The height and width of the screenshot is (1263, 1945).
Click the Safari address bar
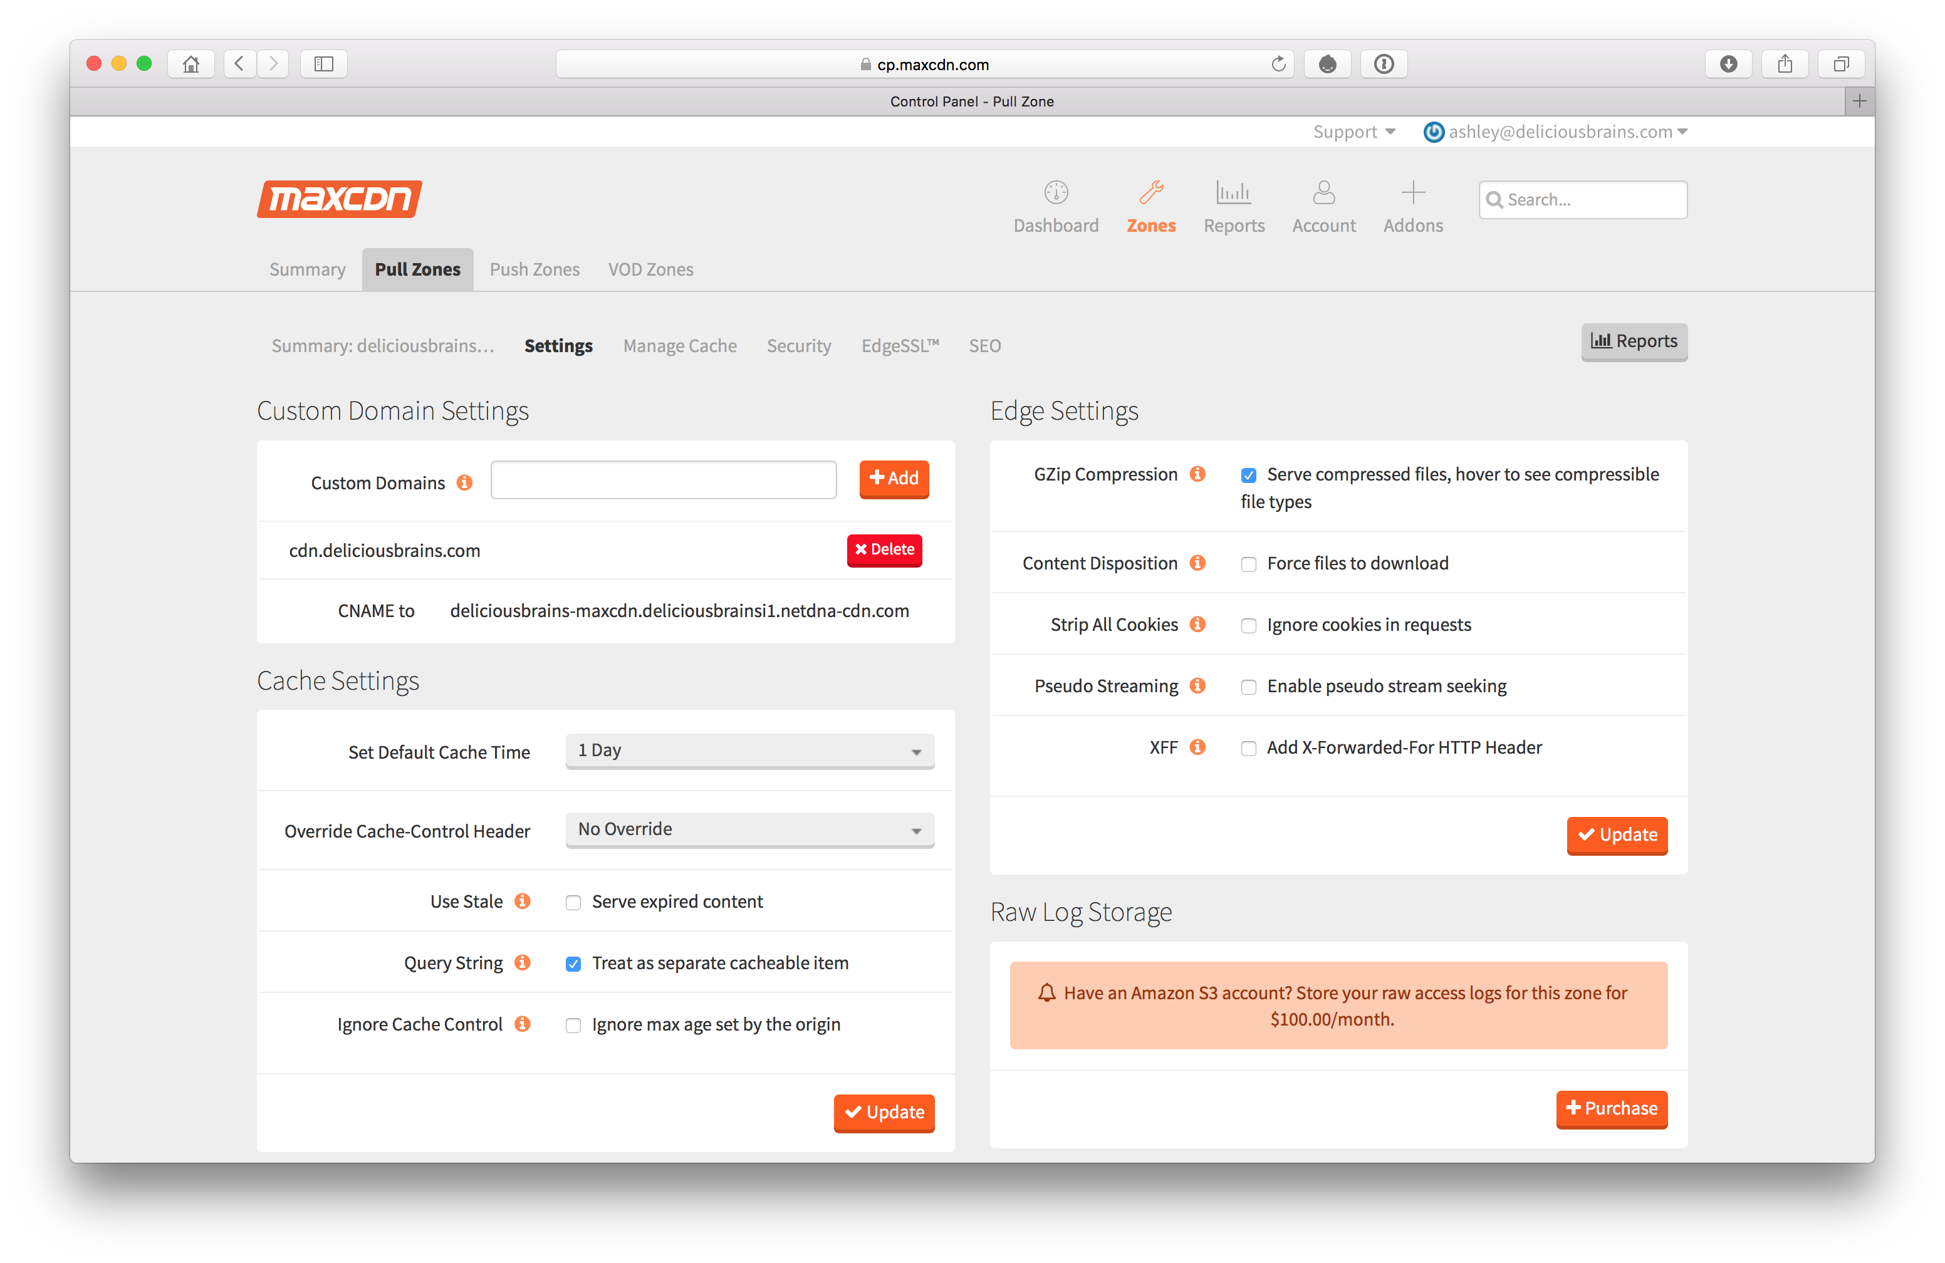(924, 64)
